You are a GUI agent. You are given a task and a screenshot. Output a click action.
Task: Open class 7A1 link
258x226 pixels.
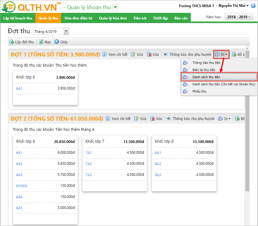pyautogui.click(x=88, y=153)
